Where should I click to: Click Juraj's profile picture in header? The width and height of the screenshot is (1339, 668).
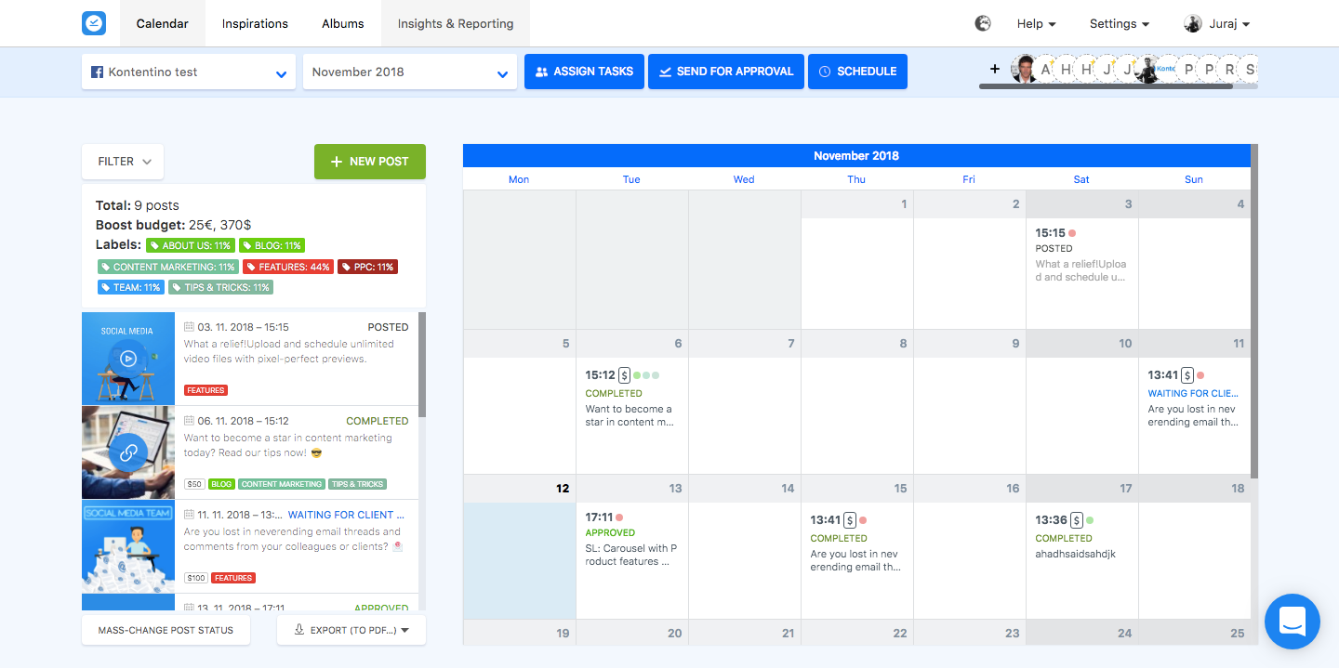(1193, 23)
